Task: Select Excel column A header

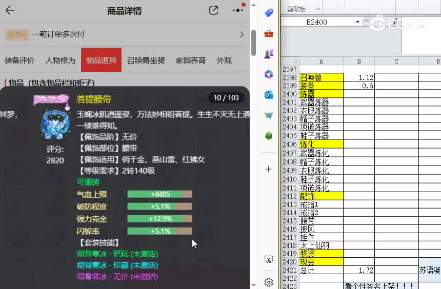Action: click(x=321, y=61)
